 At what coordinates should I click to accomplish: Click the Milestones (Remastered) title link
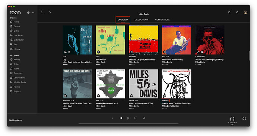coord(172,60)
